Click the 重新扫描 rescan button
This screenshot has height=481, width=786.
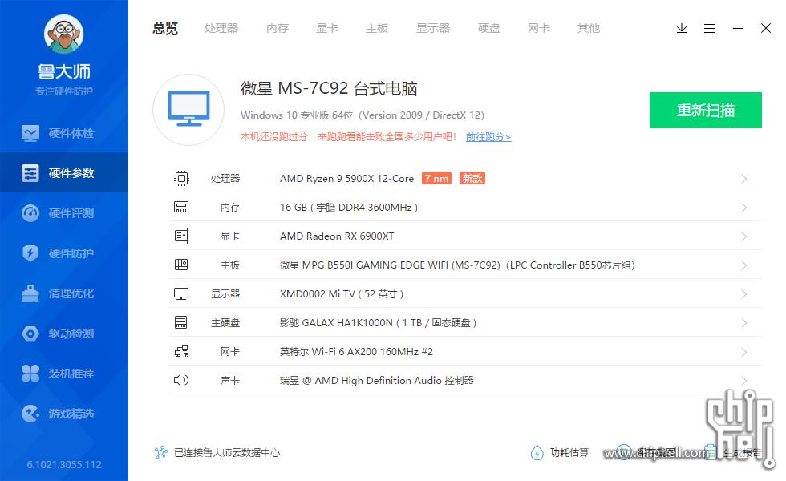pos(706,110)
